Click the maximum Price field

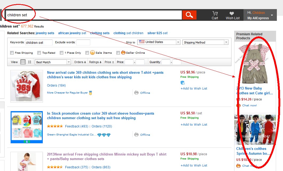[140, 62]
